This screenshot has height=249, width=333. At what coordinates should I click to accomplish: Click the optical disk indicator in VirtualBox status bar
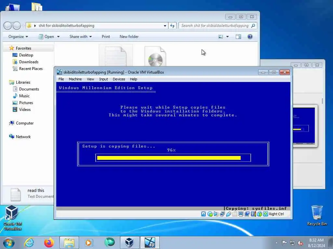point(210,214)
